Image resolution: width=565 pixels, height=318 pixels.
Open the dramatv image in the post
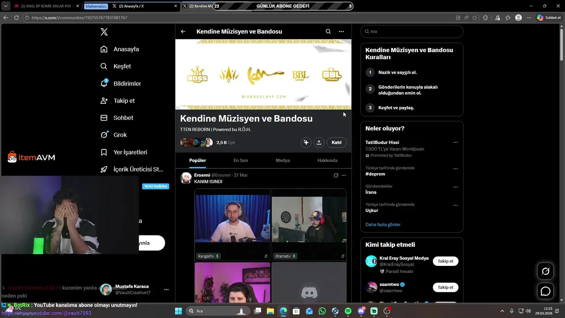coord(309,224)
